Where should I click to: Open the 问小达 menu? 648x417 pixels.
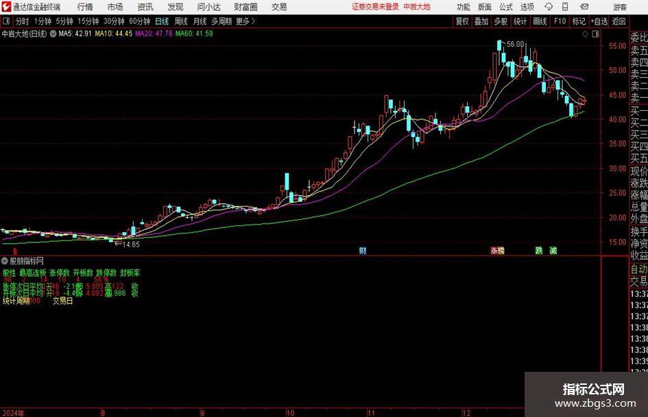point(208,7)
